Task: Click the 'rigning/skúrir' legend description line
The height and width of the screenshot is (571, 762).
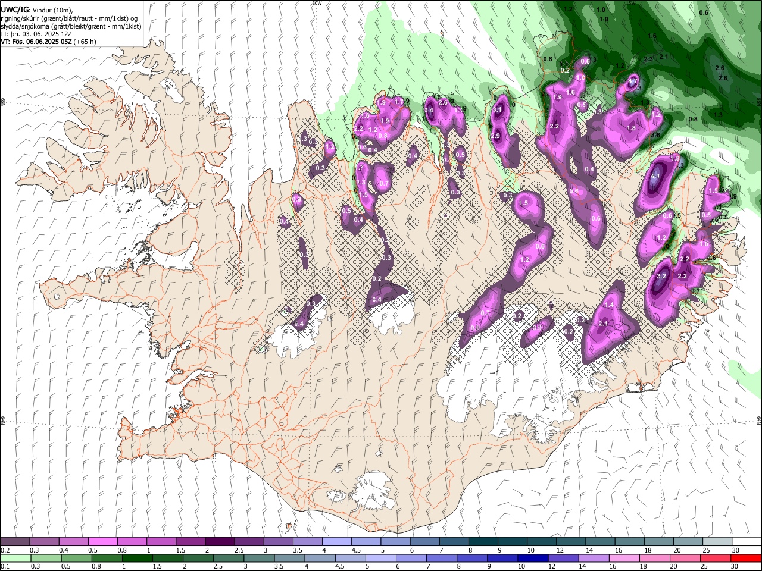Action: pos(68,18)
